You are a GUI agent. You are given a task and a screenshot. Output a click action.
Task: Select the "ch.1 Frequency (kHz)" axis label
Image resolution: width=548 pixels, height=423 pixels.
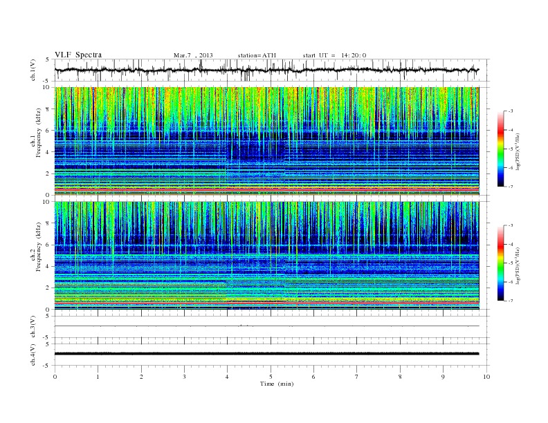pyautogui.click(x=36, y=133)
